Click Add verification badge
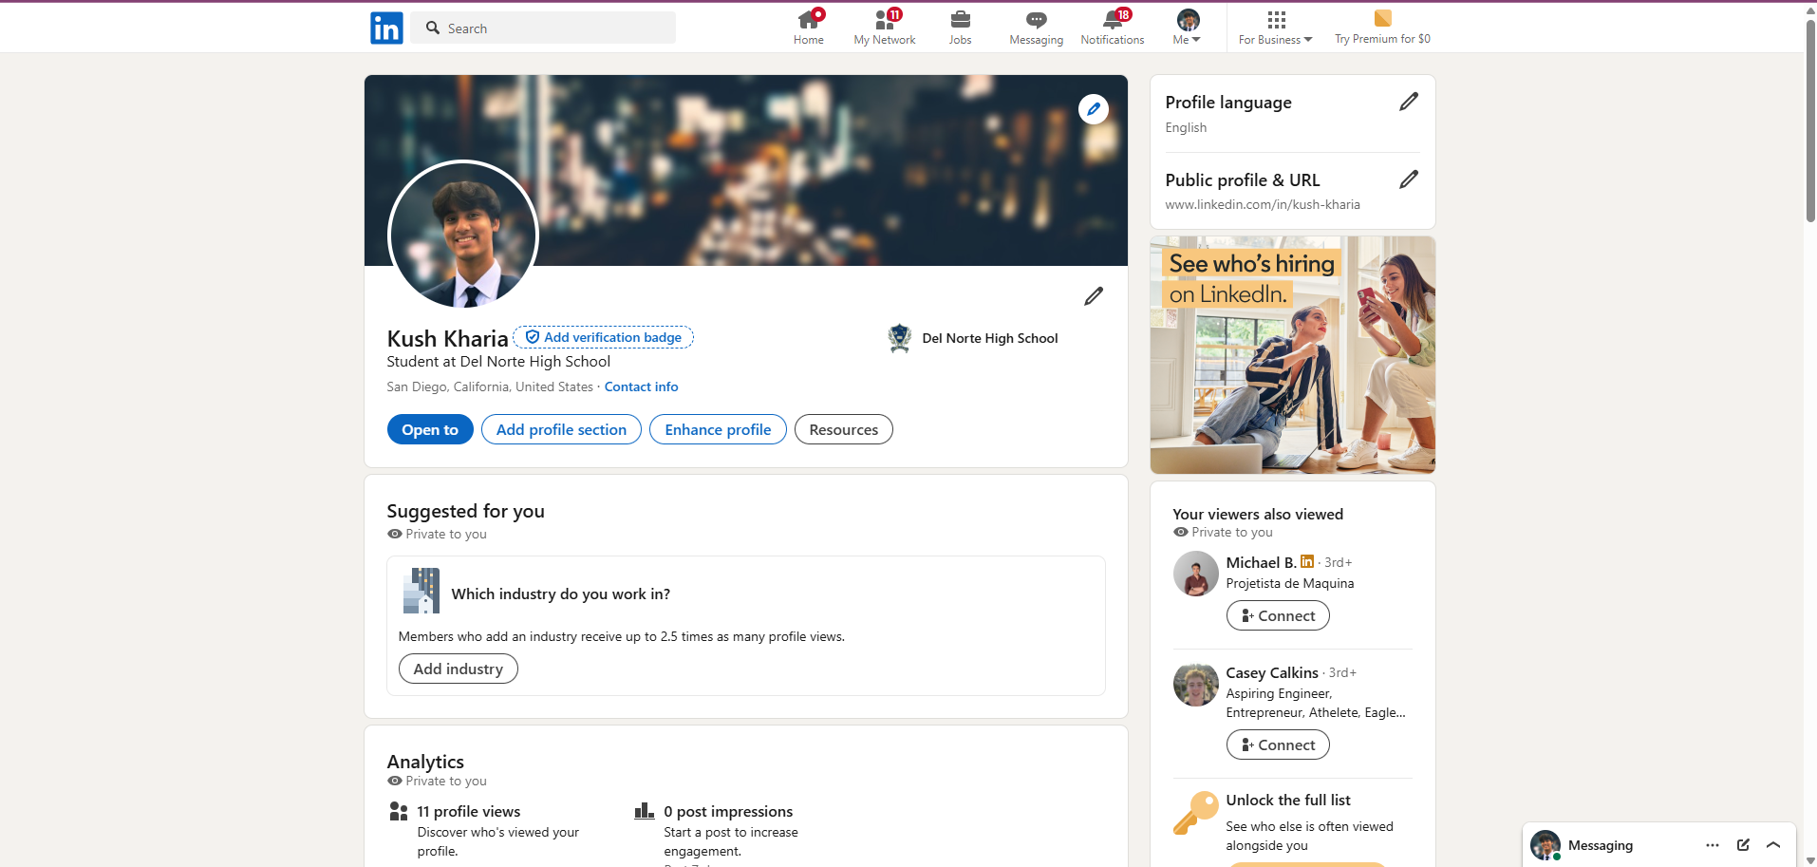Screen dimensions: 1817x867 (x=604, y=337)
